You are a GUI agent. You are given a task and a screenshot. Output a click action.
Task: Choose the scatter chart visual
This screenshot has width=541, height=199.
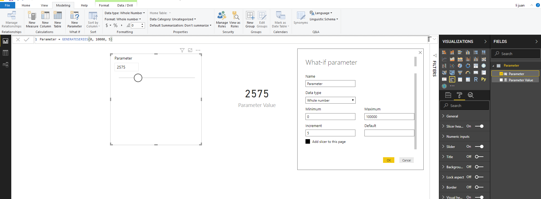[x=452, y=66]
